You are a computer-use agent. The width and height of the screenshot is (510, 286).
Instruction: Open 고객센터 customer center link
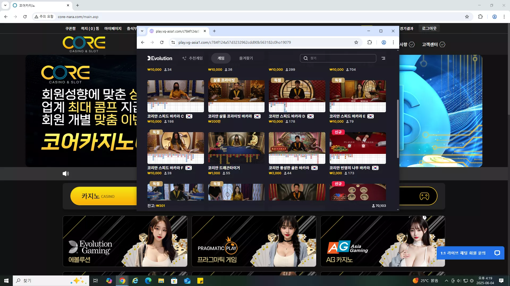point(433,44)
